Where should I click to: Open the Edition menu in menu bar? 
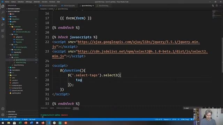[x=14, y=2]
